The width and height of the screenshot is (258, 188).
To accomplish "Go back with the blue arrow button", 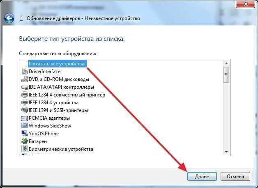I will coord(9,18).
